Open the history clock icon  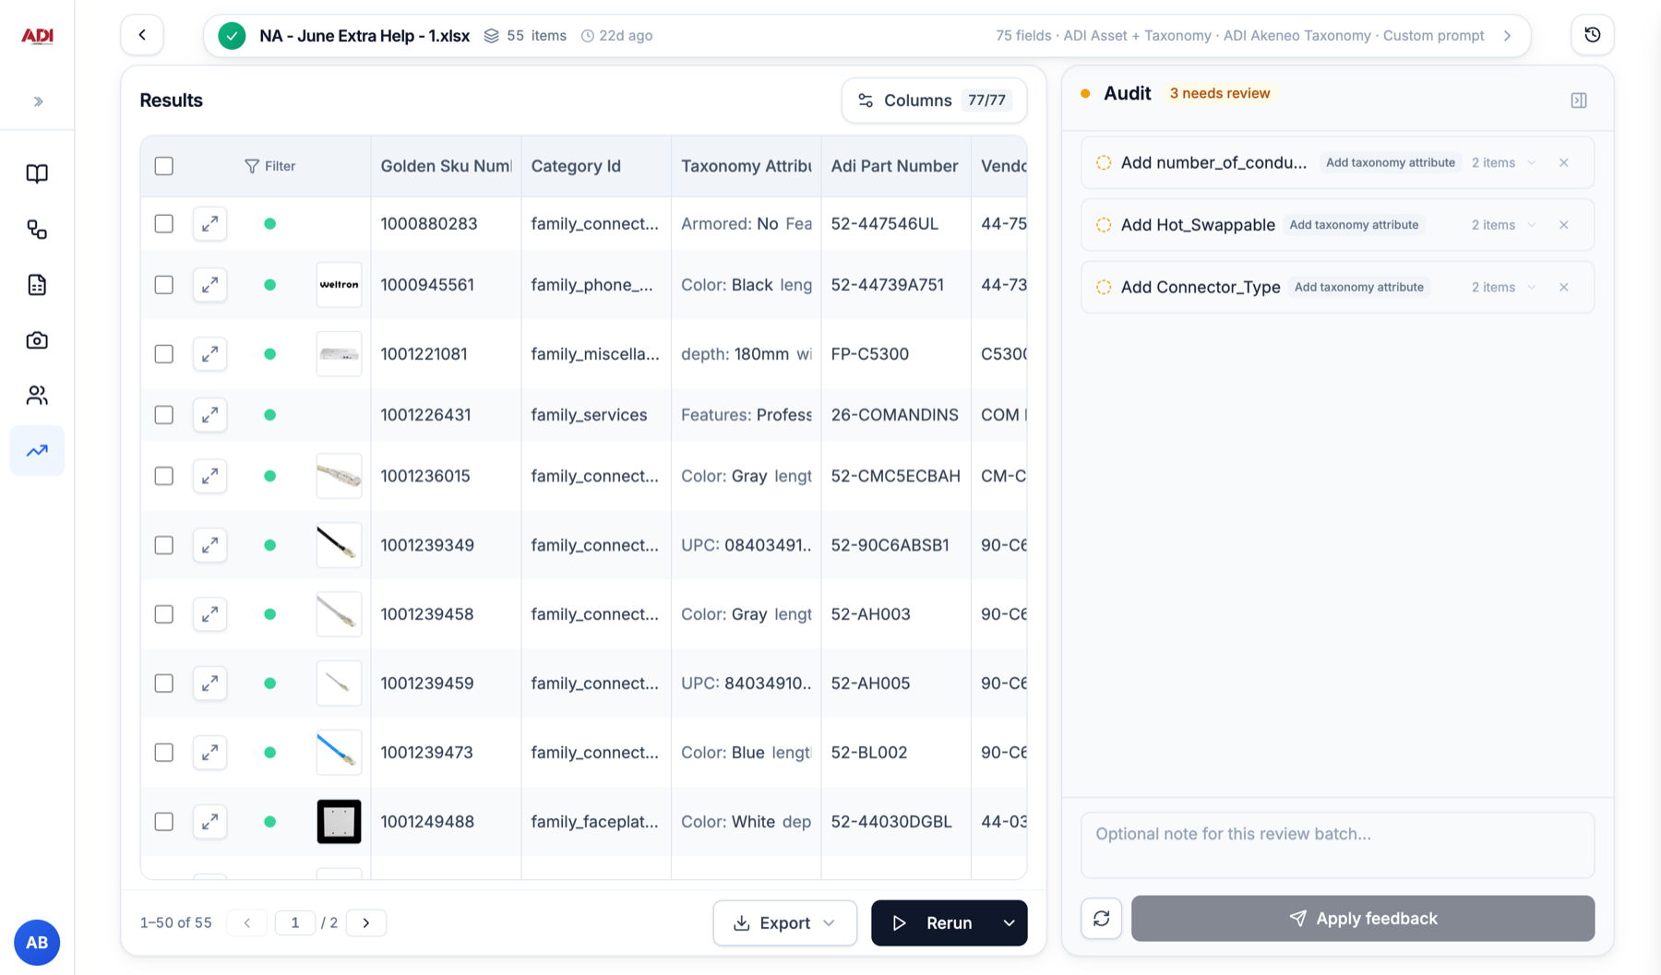(1592, 35)
